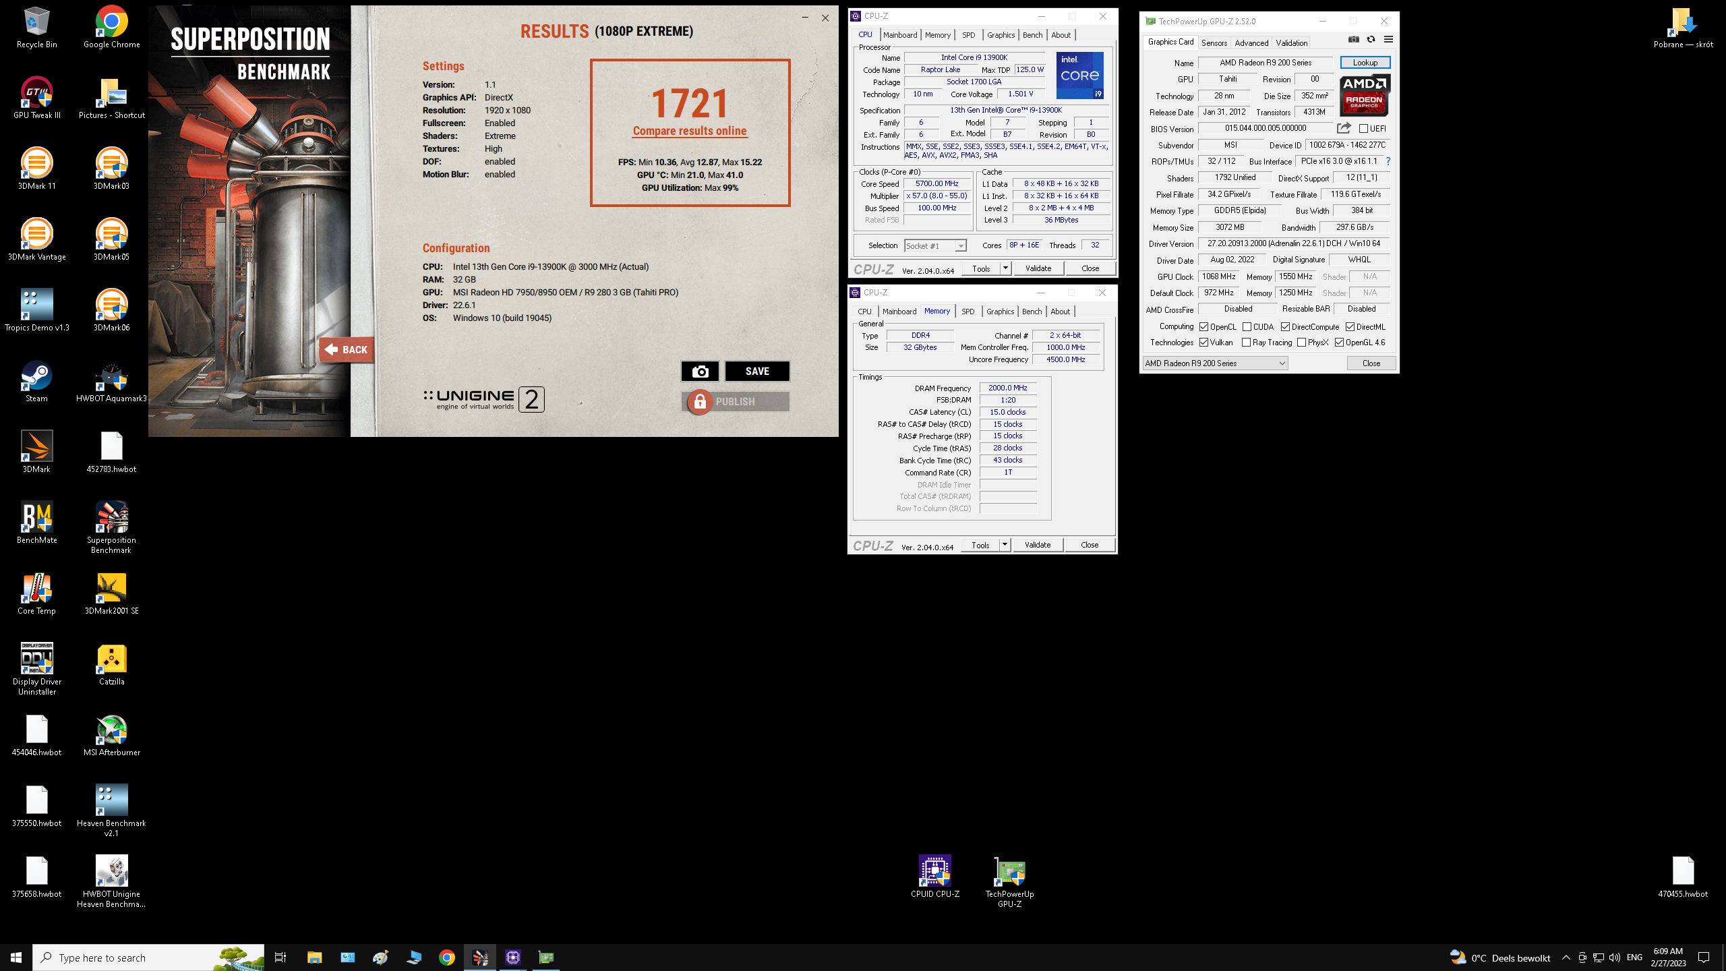The image size is (1726, 971).
Task: Click the GPU-Z refresh icon
Action: pyautogui.click(x=1371, y=39)
